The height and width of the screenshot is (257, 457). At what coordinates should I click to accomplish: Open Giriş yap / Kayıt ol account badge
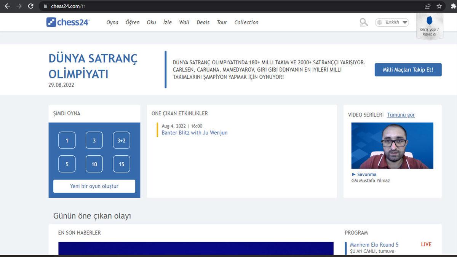click(x=429, y=26)
